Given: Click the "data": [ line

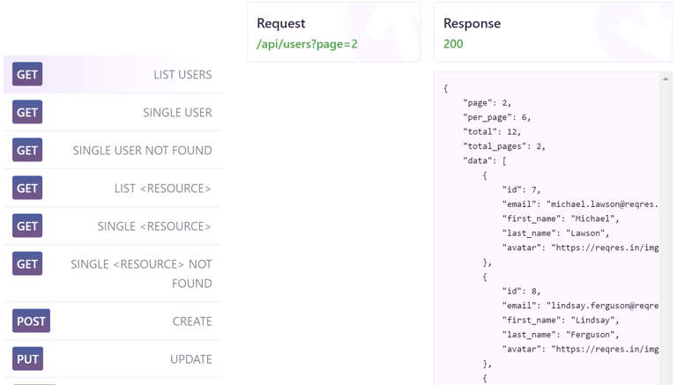Looking at the screenshot, I should click(485, 160).
